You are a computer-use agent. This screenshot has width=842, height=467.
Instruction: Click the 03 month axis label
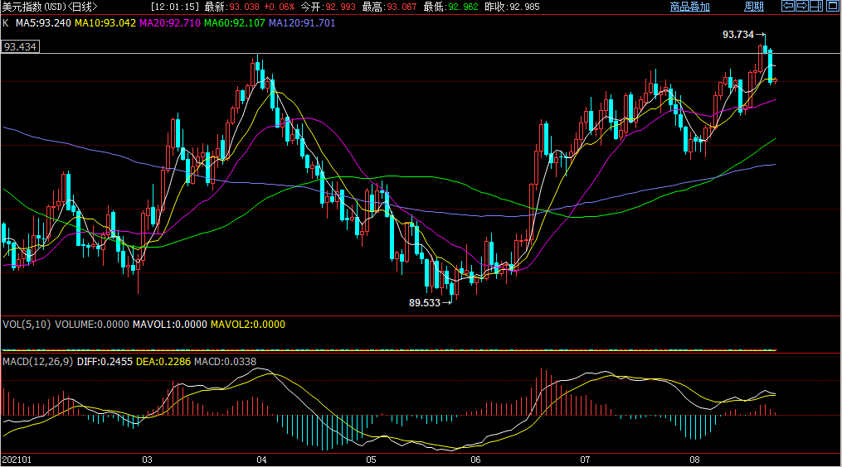click(147, 460)
